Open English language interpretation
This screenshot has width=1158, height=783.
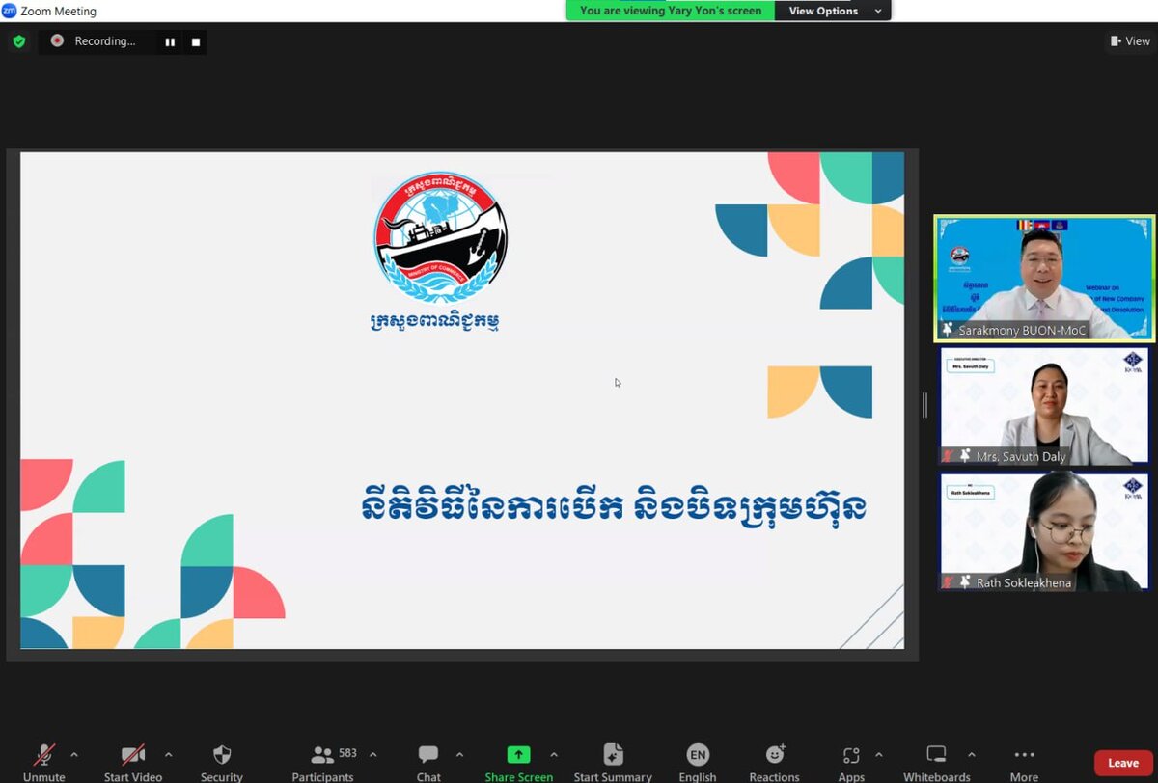coord(698,761)
